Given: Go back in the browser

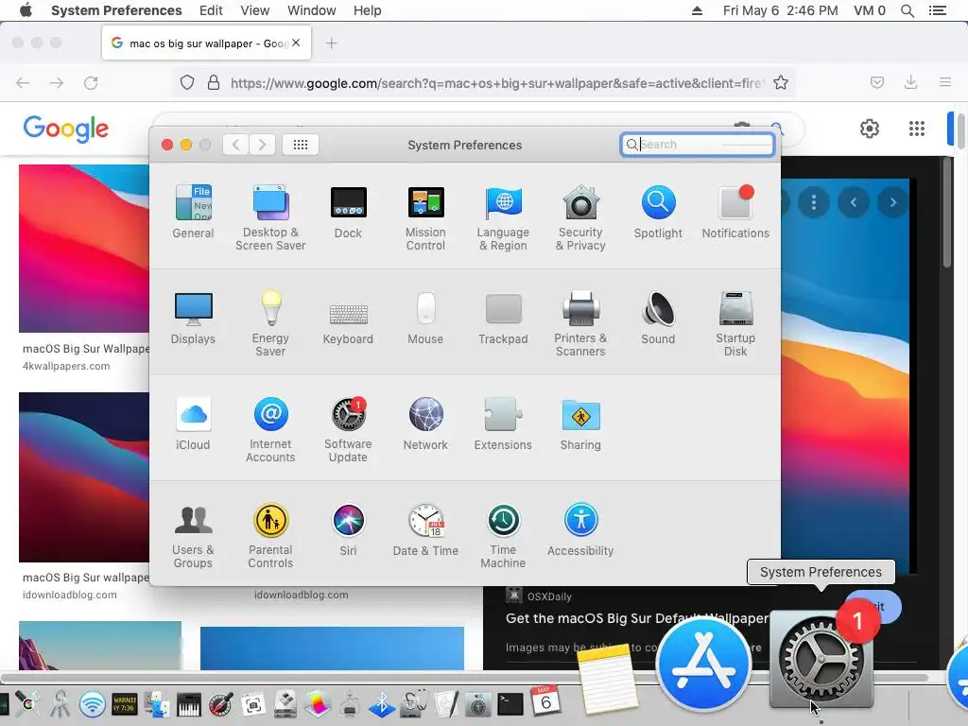Looking at the screenshot, I should click(23, 83).
